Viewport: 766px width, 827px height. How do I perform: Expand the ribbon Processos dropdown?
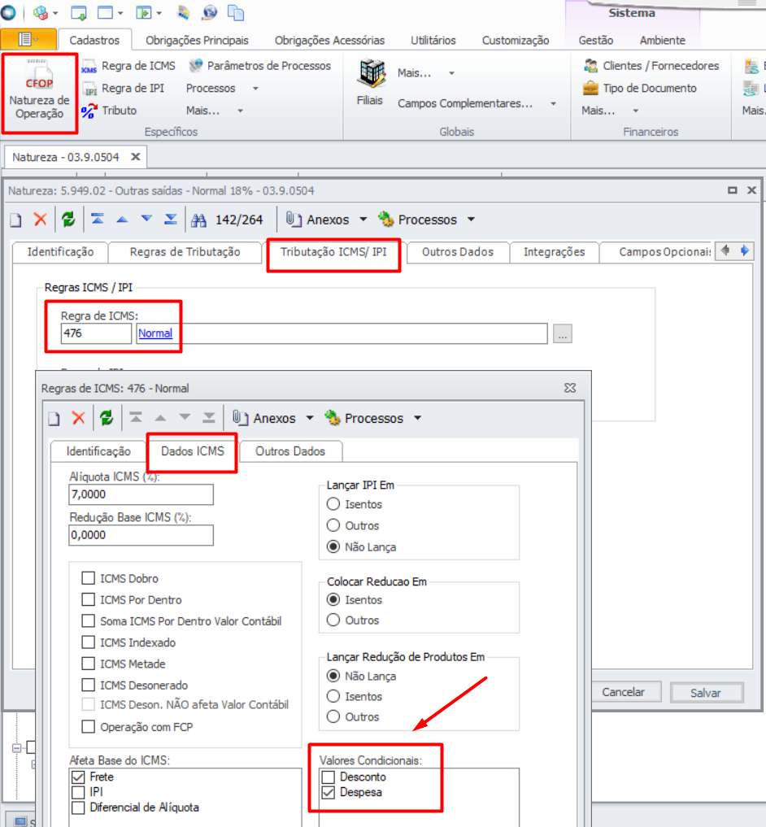point(256,89)
